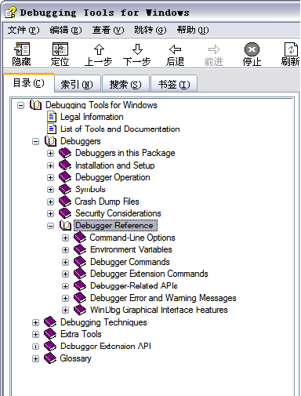Expand Debugger Error and Warning Messages node

point(65,298)
